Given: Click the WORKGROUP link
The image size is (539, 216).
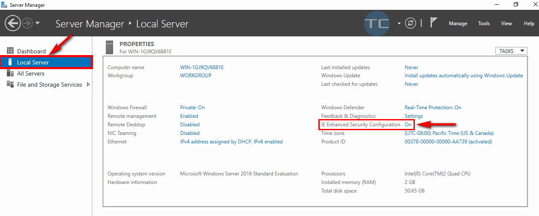Looking at the screenshot, I should click(196, 76).
